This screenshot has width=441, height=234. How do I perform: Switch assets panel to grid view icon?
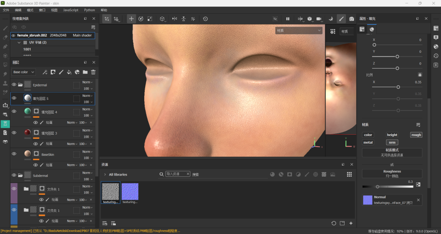pos(349,175)
